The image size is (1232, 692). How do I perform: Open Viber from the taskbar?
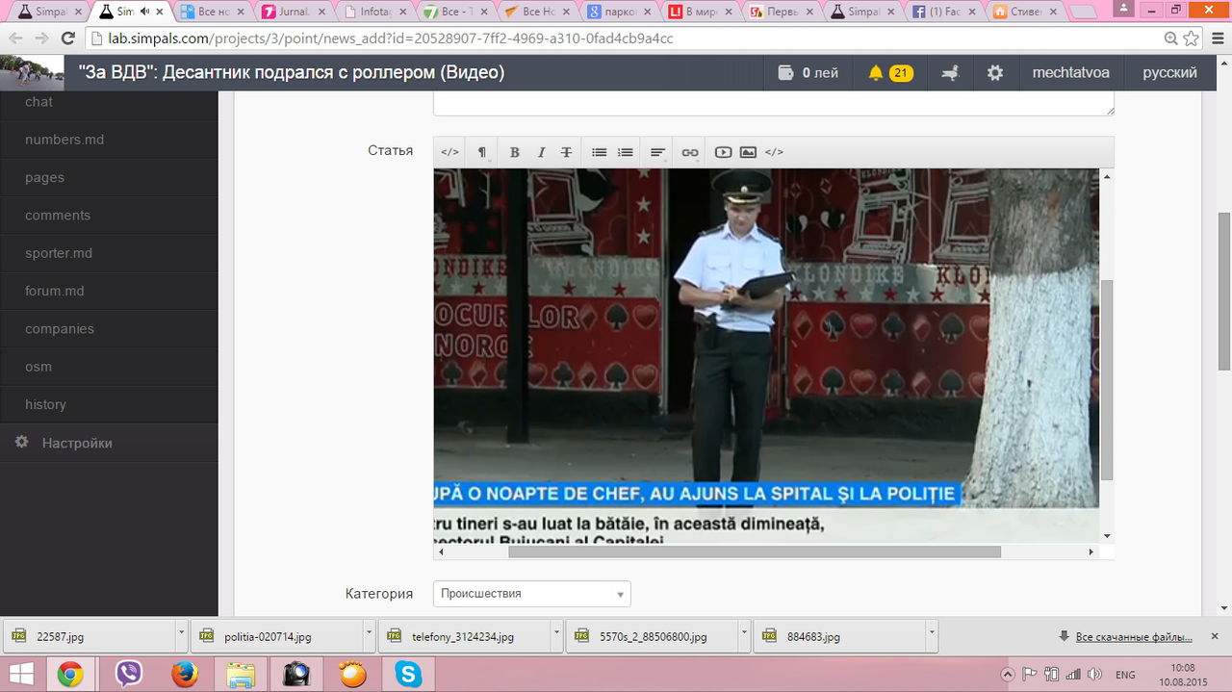click(x=128, y=675)
